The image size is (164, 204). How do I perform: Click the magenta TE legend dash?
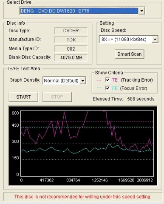99,80
